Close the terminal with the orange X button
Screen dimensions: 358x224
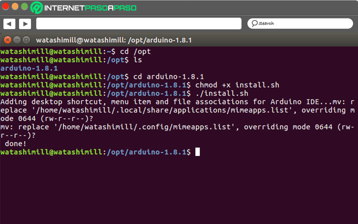click(8, 40)
